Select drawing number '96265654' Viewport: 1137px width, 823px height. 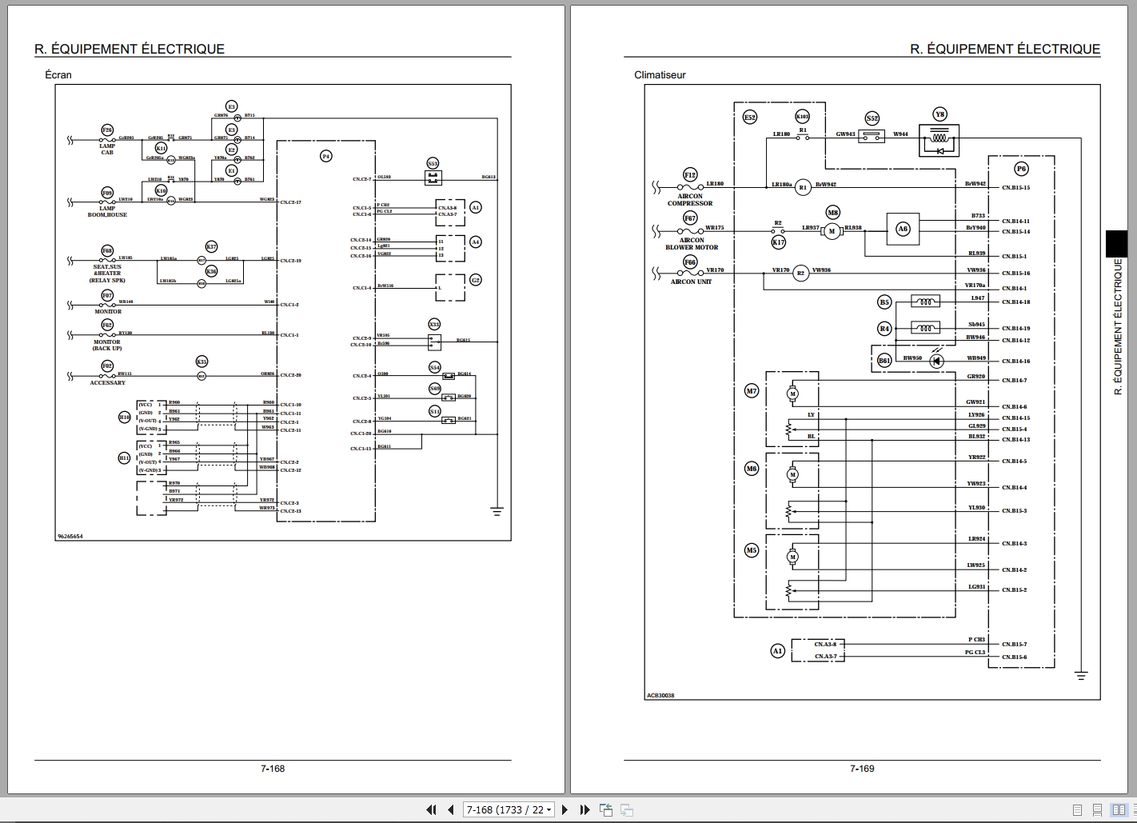[x=70, y=536]
